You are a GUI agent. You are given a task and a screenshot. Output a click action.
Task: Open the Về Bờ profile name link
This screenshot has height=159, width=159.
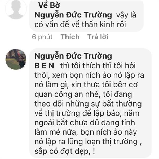tap(49, 5)
